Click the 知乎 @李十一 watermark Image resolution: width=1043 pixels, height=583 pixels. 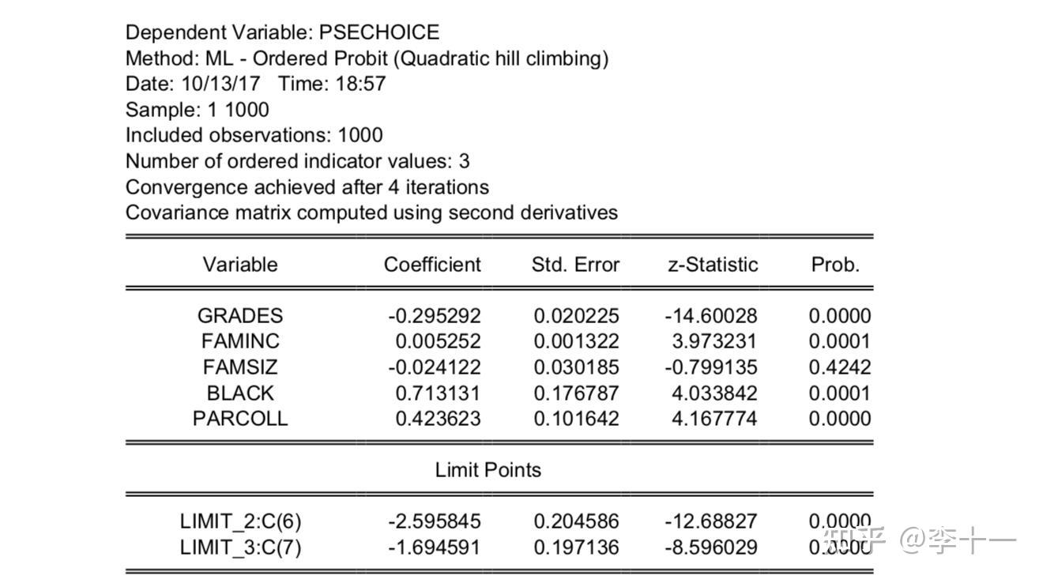[919, 541]
